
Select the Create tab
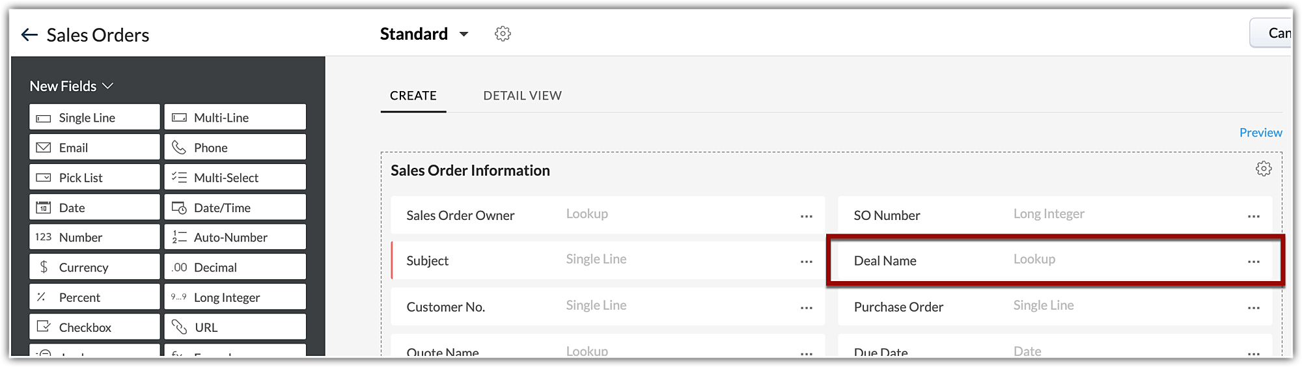coord(413,96)
